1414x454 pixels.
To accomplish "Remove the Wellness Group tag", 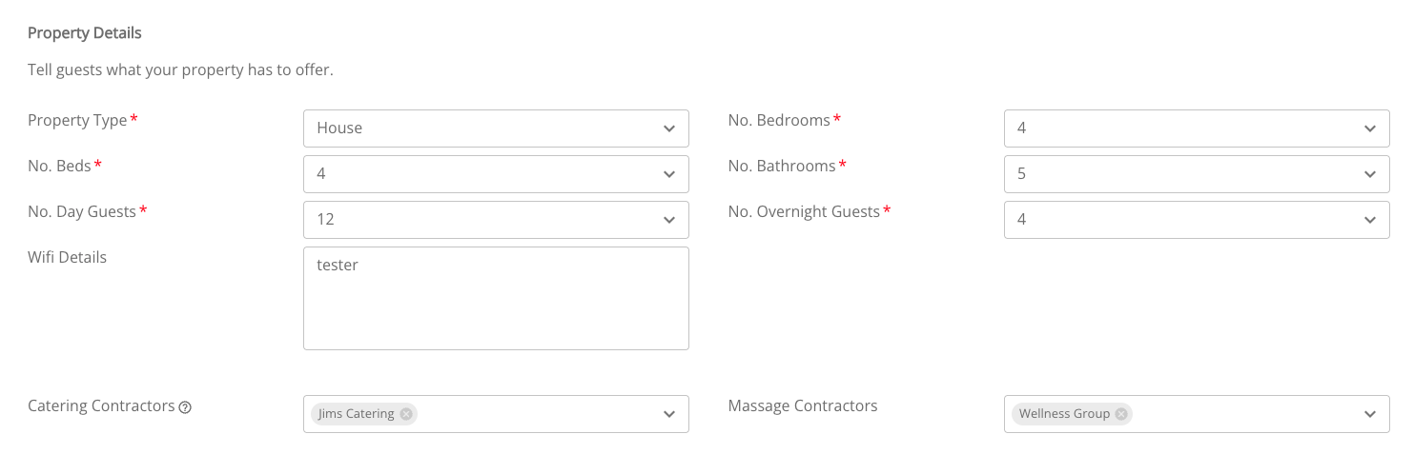I will click(x=1121, y=414).
